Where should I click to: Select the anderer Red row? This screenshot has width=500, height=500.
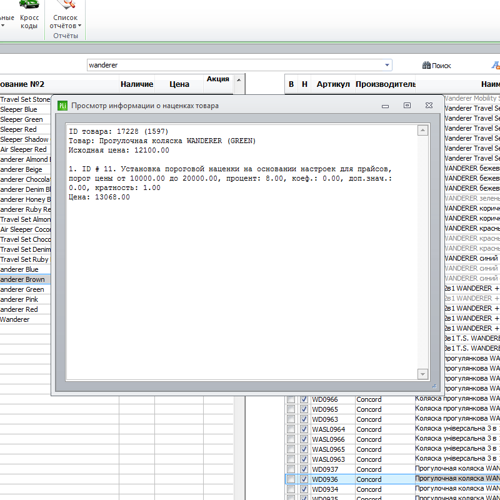click(x=25, y=309)
